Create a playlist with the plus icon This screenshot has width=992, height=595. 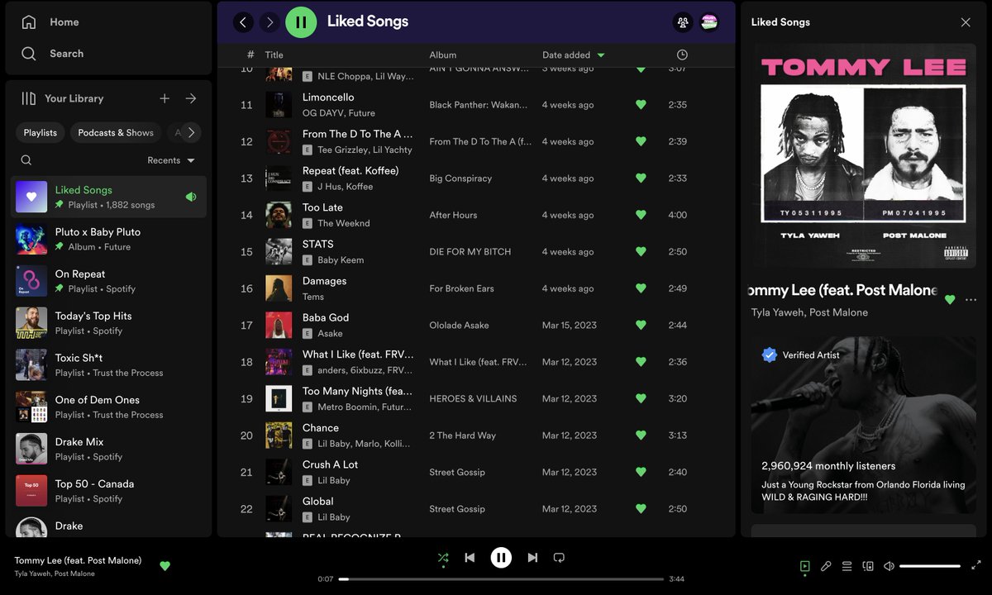click(165, 98)
